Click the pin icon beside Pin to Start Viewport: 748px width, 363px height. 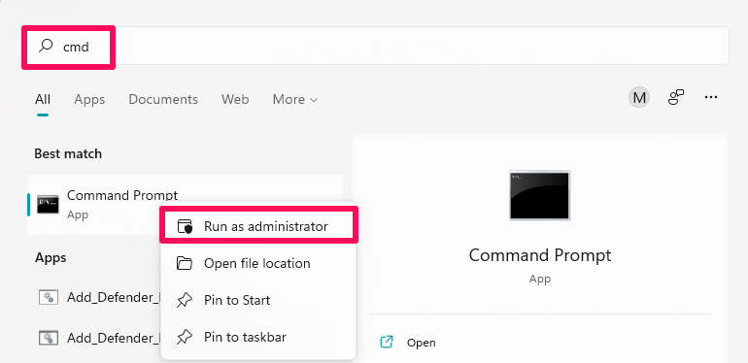[185, 301]
